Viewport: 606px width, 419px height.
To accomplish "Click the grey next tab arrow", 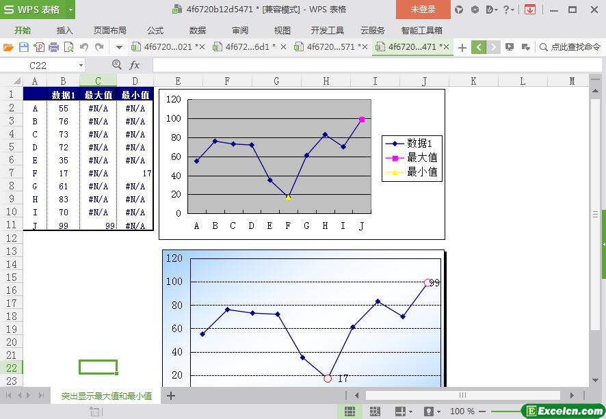I will pos(494,47).
